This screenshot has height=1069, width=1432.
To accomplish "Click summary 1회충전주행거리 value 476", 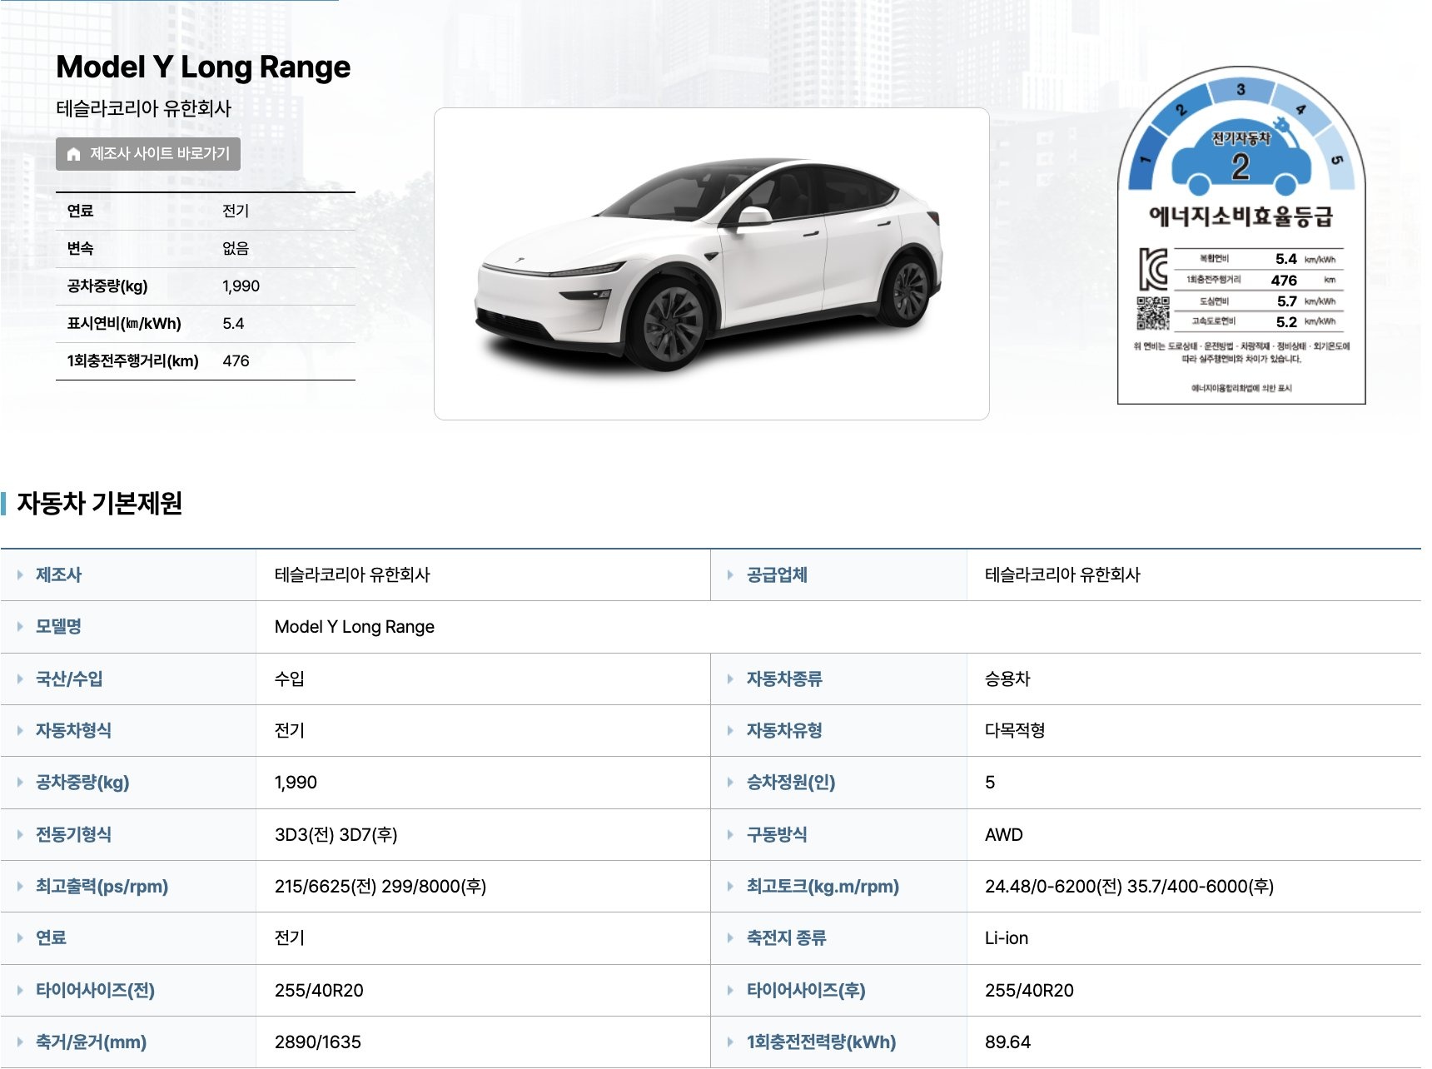I will tap(236, 360).
